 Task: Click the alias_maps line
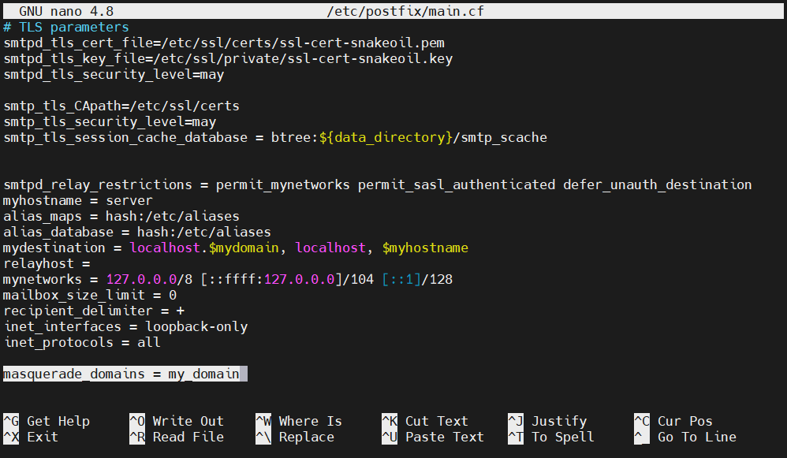coord(121,216)
